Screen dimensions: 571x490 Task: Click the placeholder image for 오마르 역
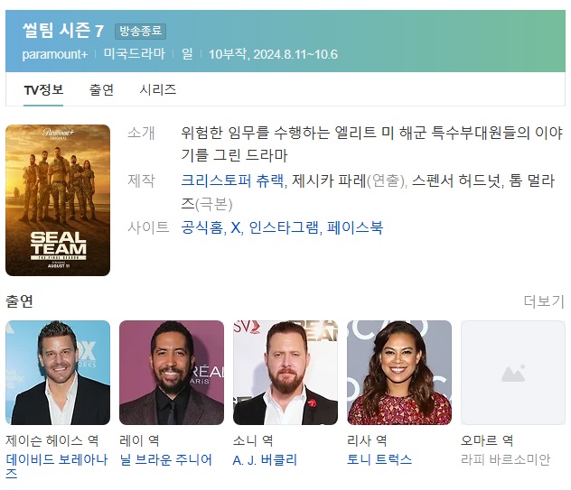pyautogui.click(x=513, y=373)
